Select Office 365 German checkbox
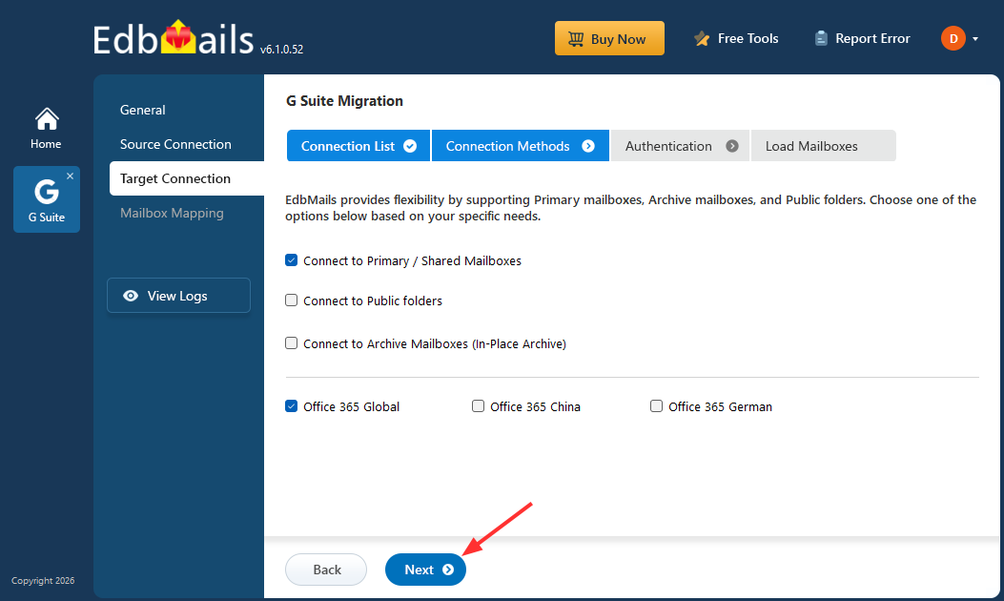Image resolution: width=1004 pixels, height=601 pixels. 656,406
